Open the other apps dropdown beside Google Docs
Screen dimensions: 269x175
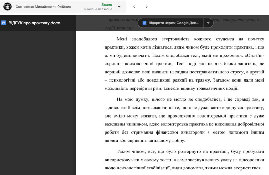pyautogui.click(x=208, y=23)
